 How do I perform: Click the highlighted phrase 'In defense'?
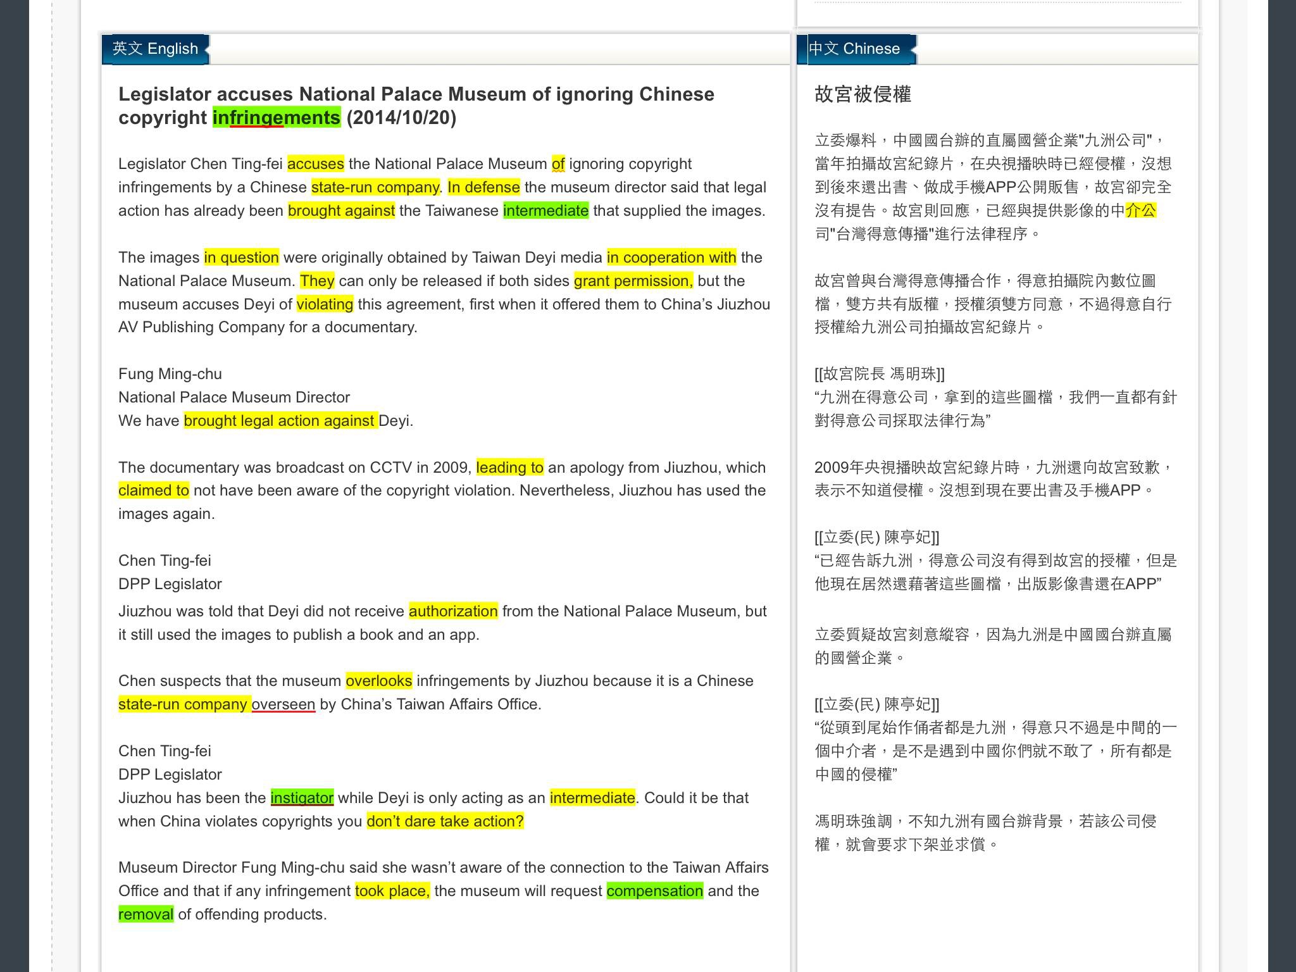click(483, 187)
